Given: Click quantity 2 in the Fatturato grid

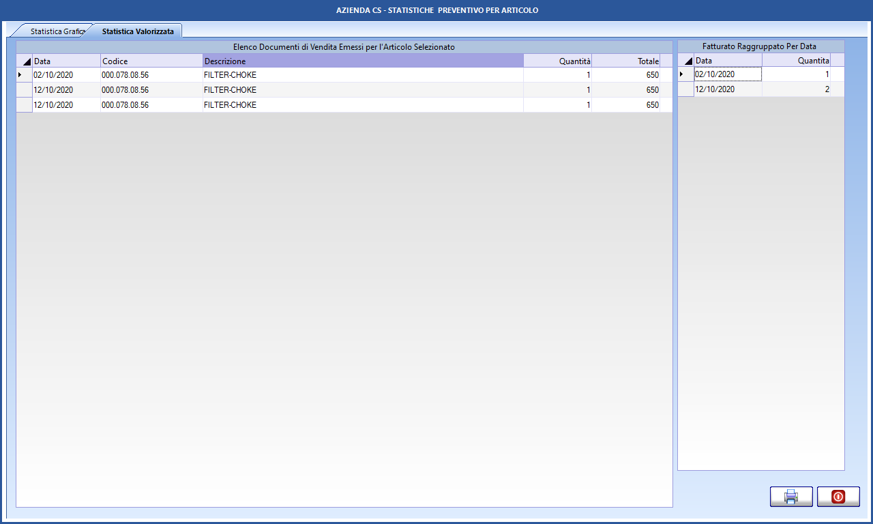Looking at the screenshot, I should (x=796, y=89).
